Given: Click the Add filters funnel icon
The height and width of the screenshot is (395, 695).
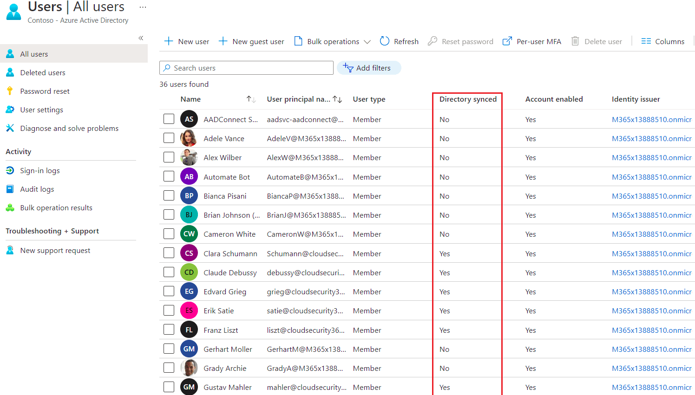Looking at the screenshot, I should point(348,68).
